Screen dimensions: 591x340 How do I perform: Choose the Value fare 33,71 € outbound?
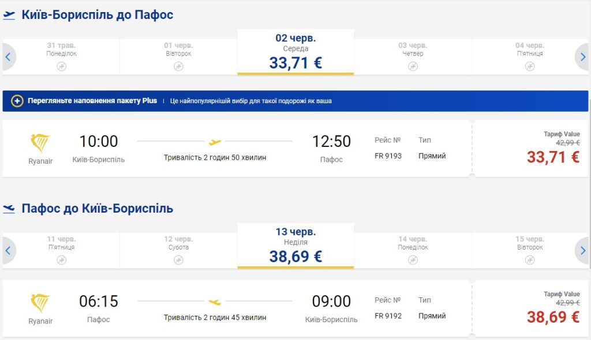(552, 156)
